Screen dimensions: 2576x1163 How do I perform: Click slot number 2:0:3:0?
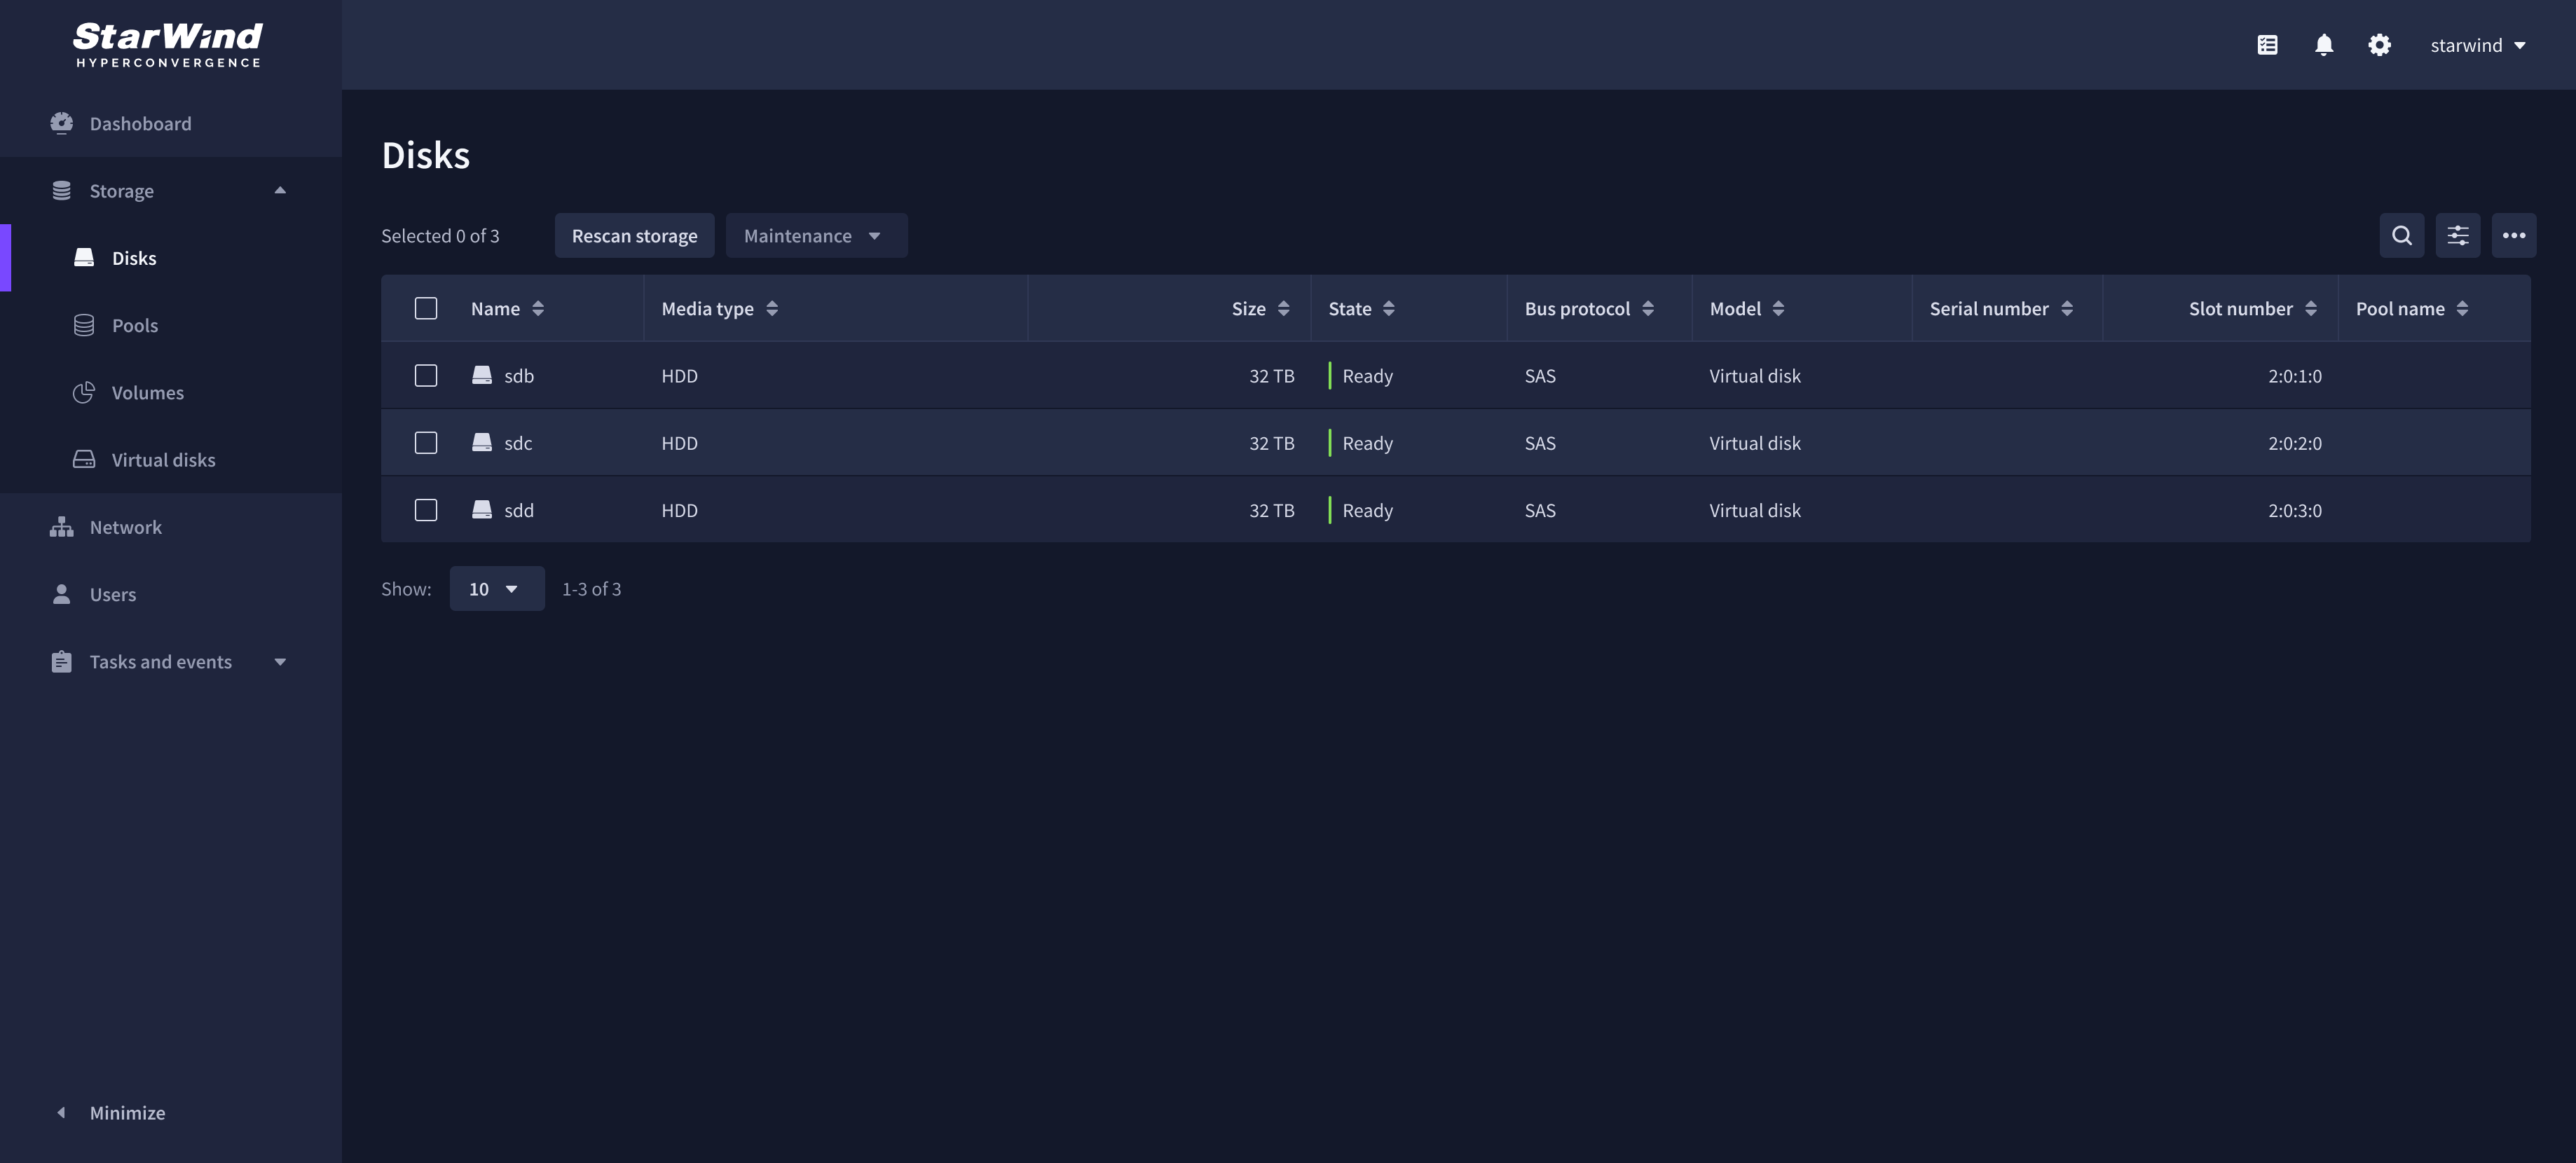(x=2294, y=509)
